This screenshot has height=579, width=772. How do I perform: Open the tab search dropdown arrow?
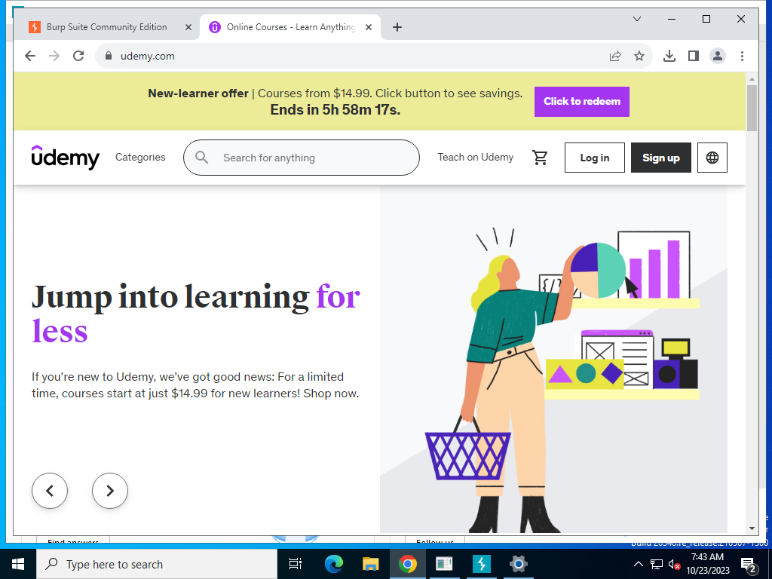(636, 19)
